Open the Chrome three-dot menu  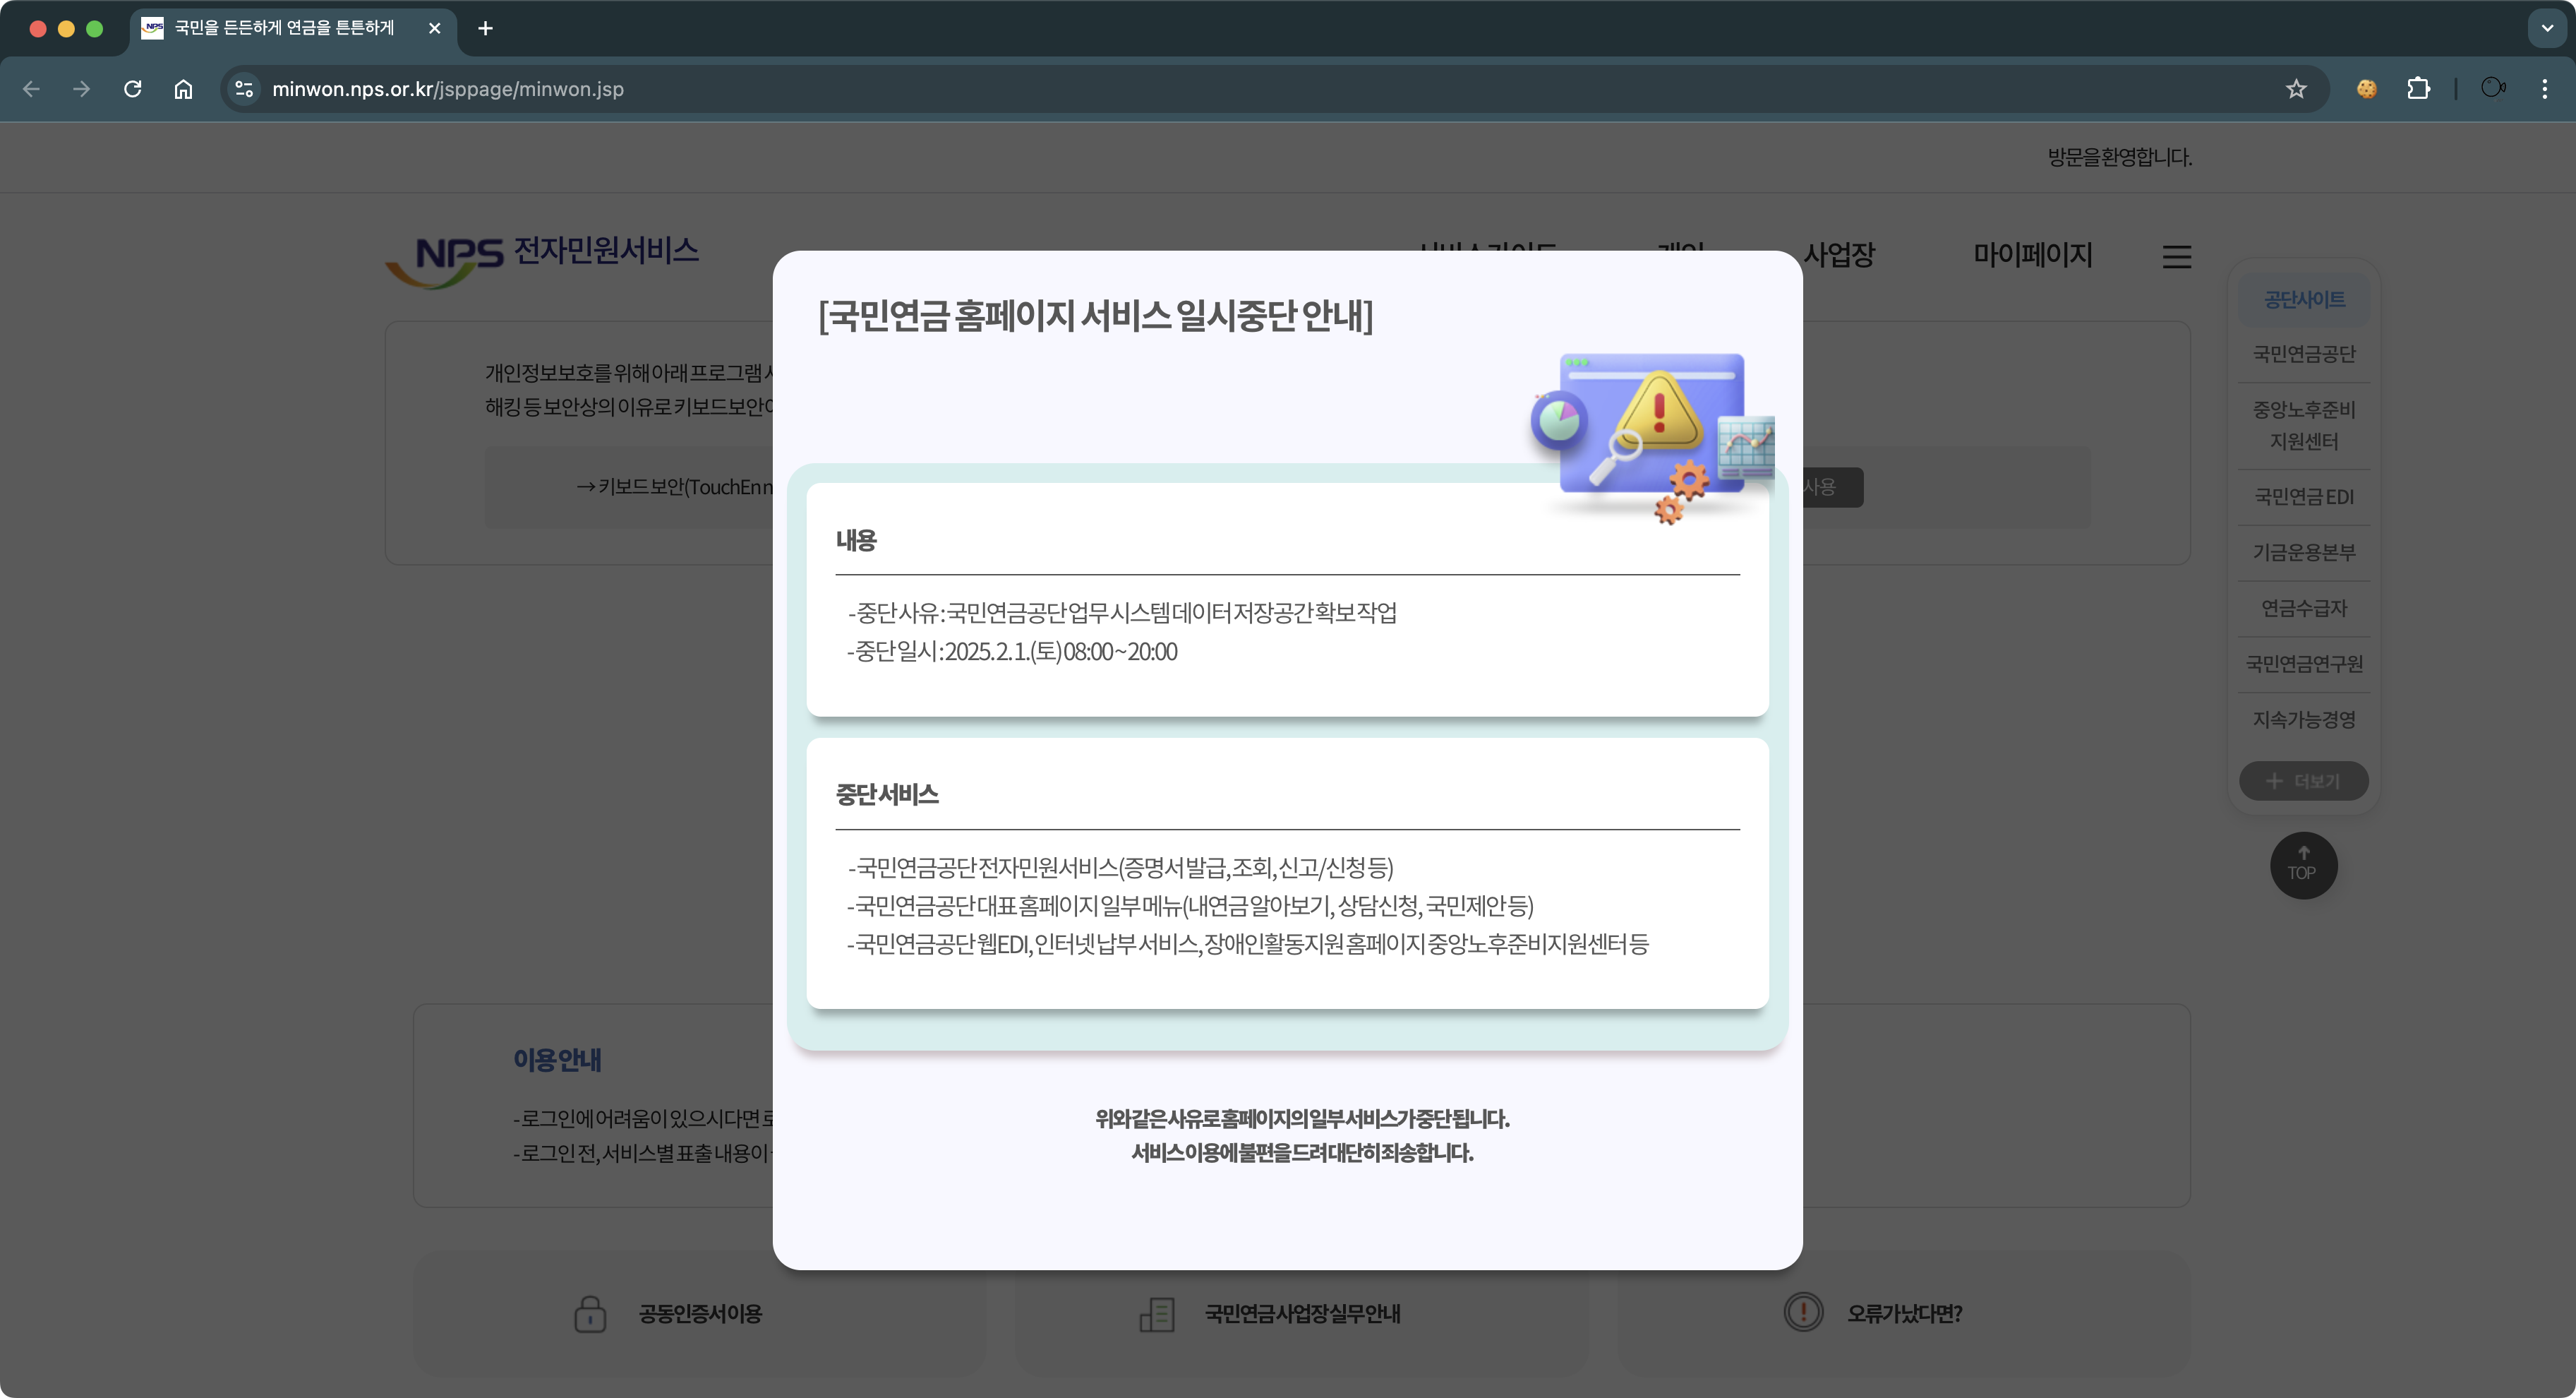pyautogui.click(x=2544, y=89)
